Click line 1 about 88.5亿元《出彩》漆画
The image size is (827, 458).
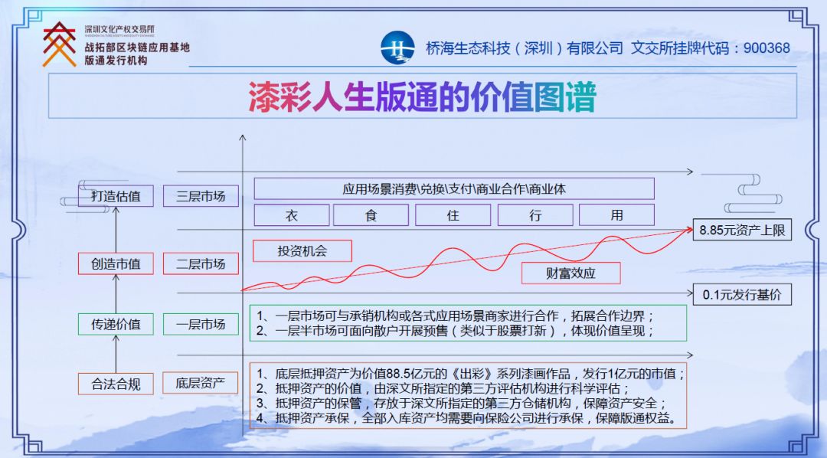coord(470,374)
